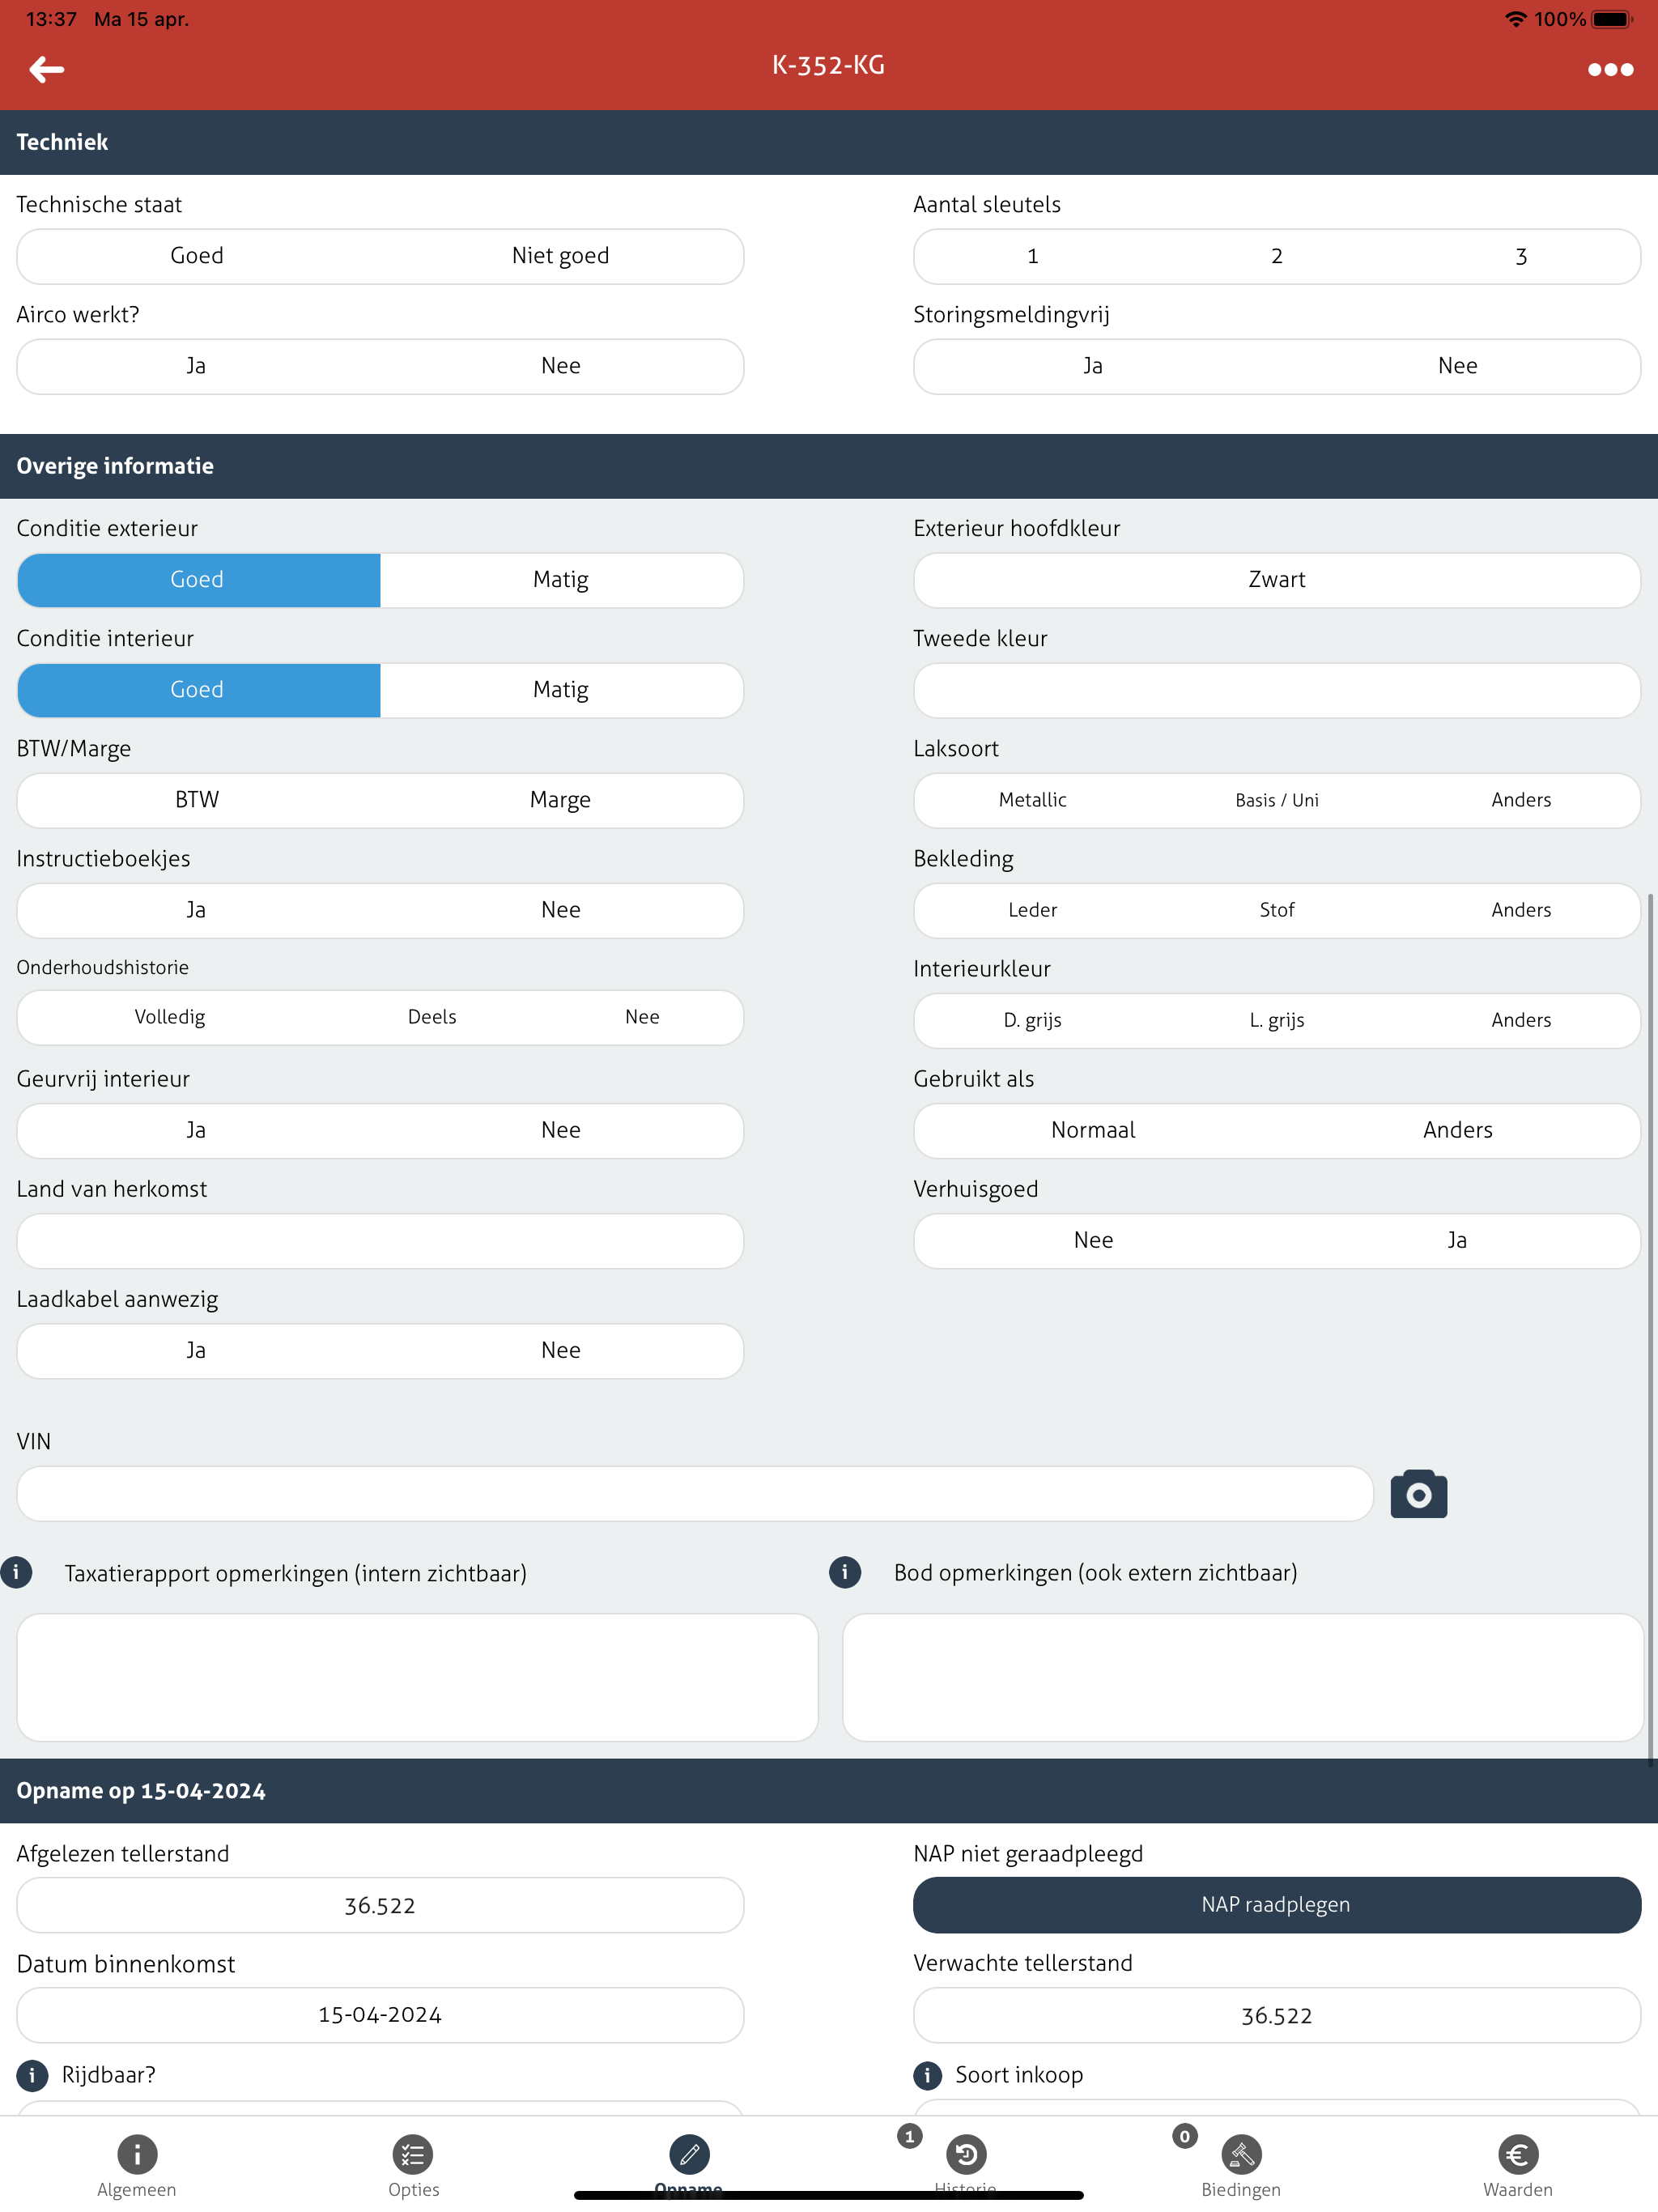Screen dimensions: 1658x2212
Task: Open the Historie tab
Action: (x=966, y=2165)
